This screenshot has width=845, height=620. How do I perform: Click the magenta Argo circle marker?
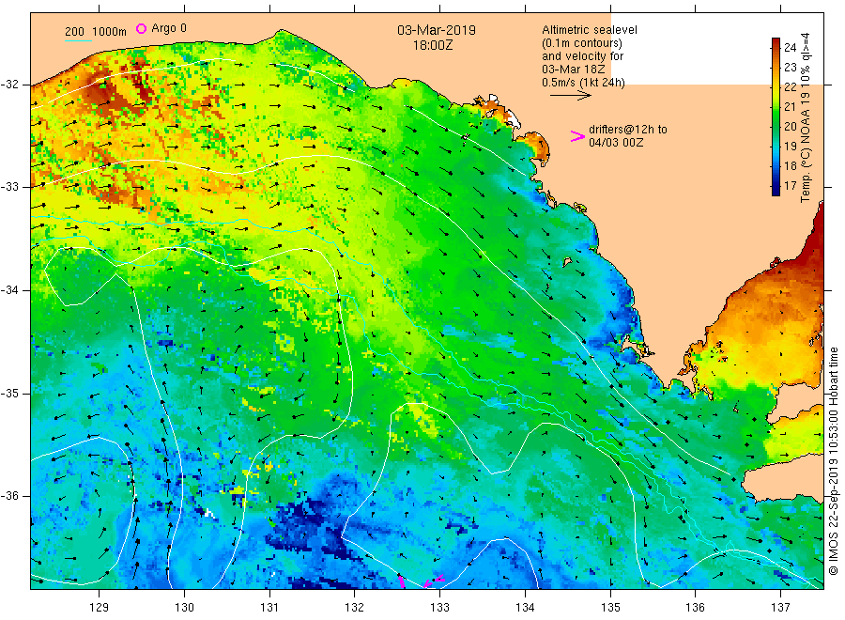pos(141,28)
